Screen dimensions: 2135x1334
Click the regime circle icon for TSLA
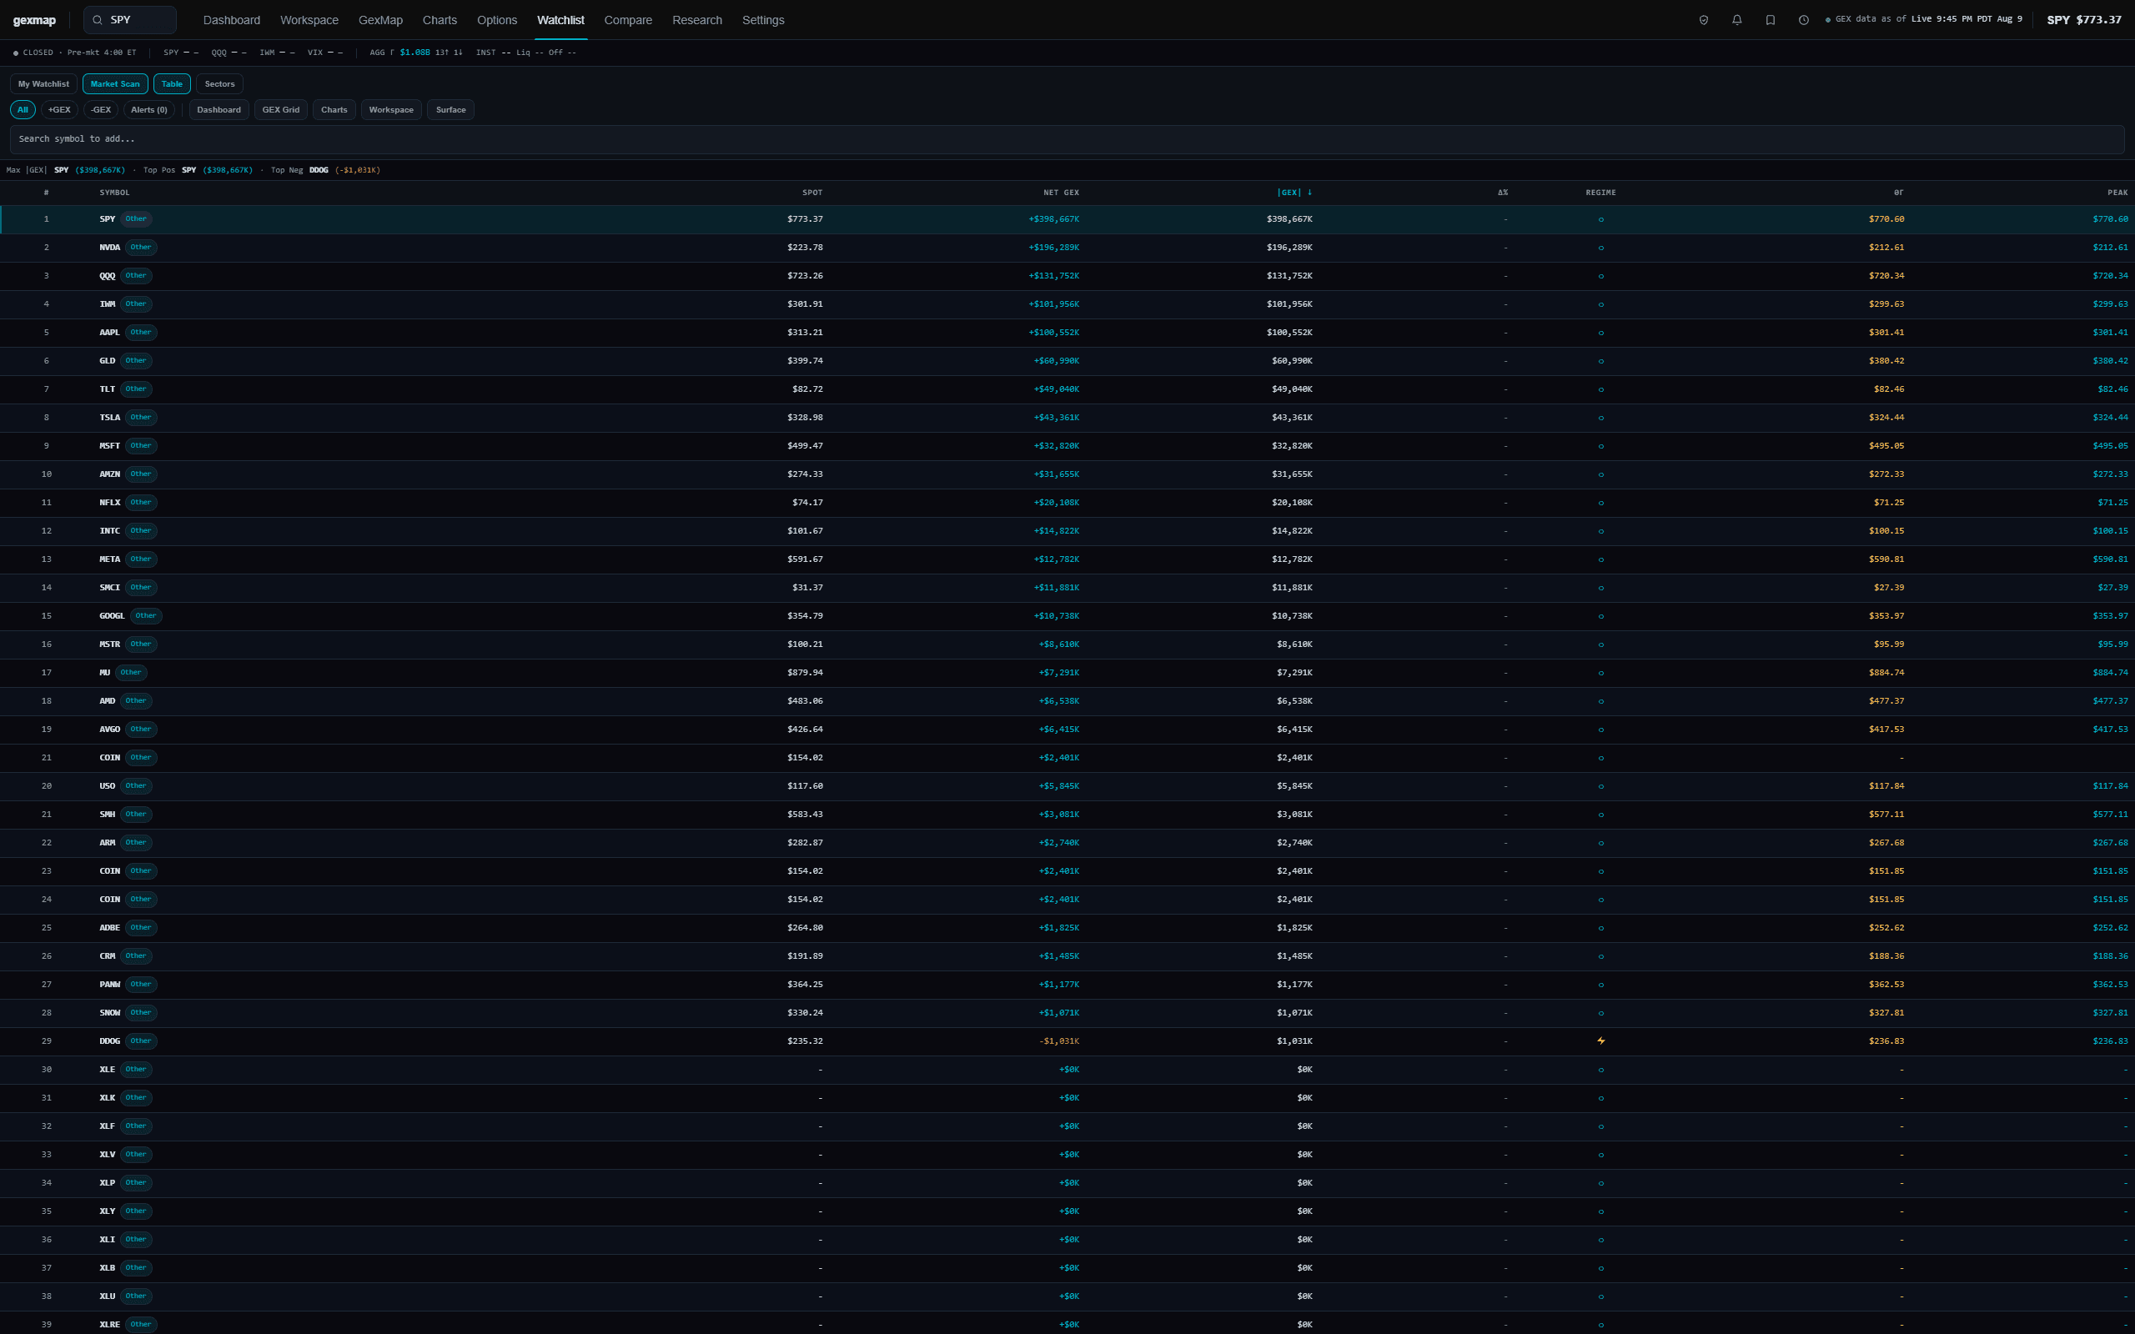[1601, 418]
